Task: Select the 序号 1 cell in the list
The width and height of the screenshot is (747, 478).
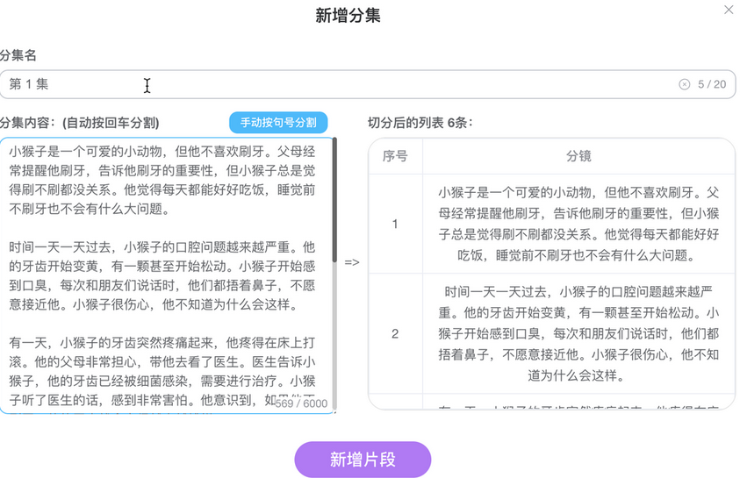Action: [395, 224]
